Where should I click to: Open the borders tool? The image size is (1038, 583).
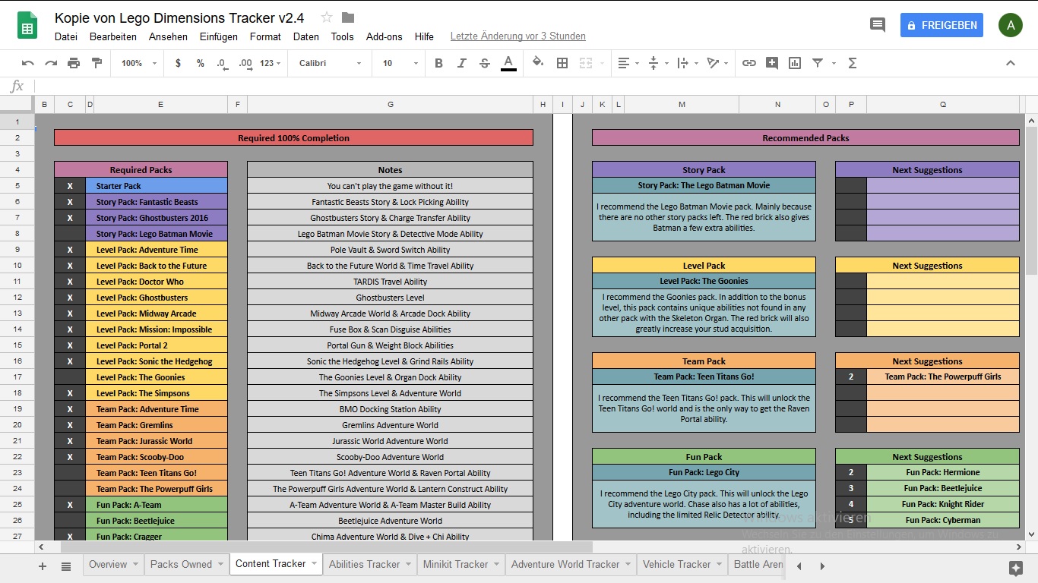pyautogui.click(x=562, y=63)
